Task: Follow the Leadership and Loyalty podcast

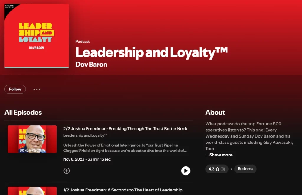Action: pyautogui.click(x=15, y=89)
